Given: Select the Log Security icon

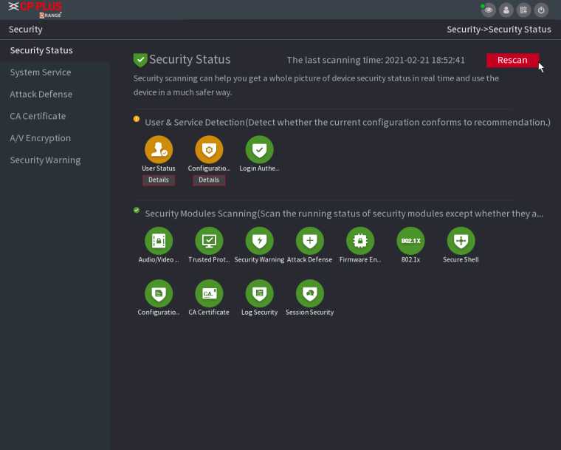Looking at the screenshot, I should tap(259, 293).
